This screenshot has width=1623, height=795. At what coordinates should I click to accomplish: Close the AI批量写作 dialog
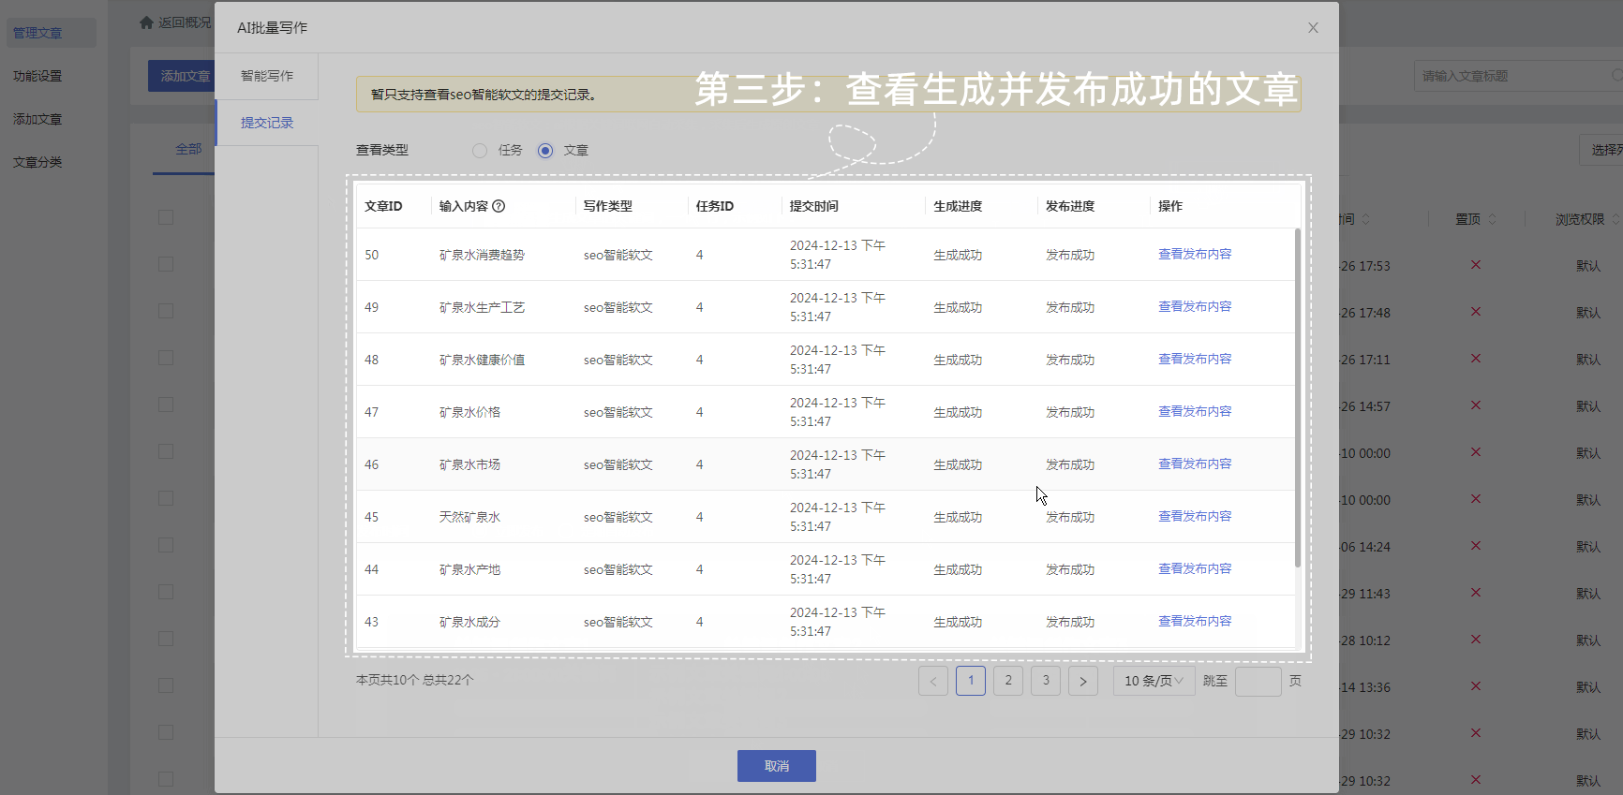(x=1313, y=28)
